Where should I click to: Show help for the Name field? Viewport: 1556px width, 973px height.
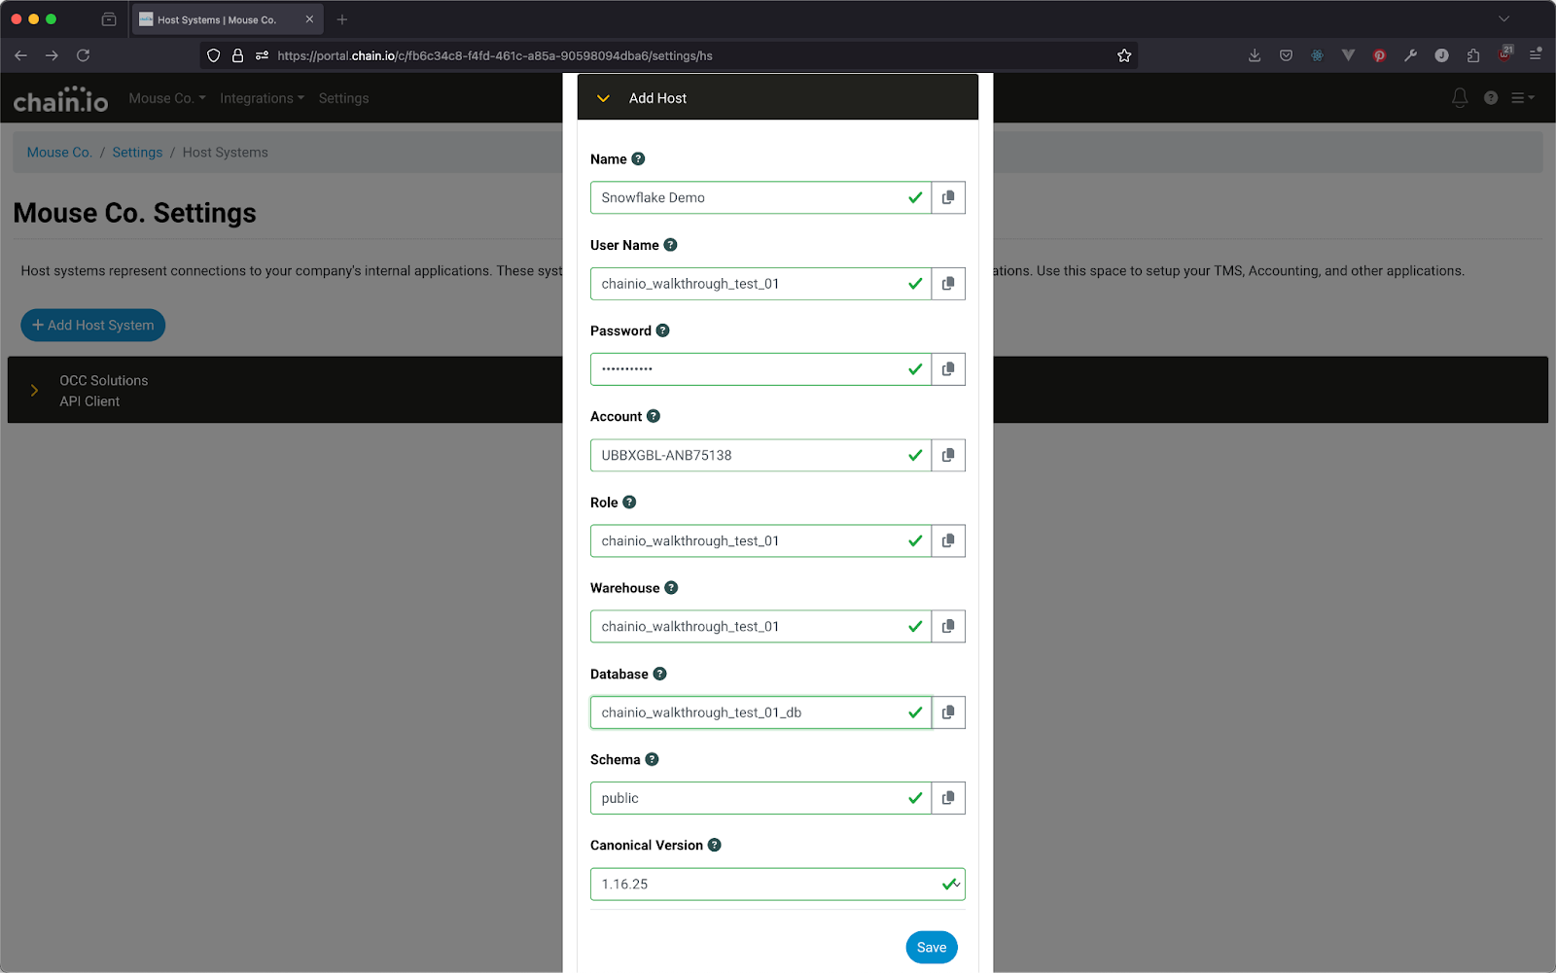pos(638,159)
